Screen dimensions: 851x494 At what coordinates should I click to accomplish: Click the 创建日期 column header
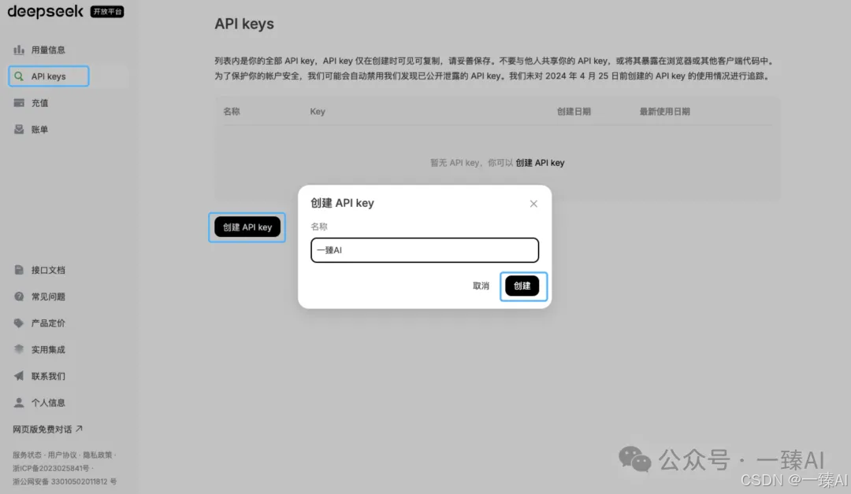pyautogui.click(x=574, y=112)
